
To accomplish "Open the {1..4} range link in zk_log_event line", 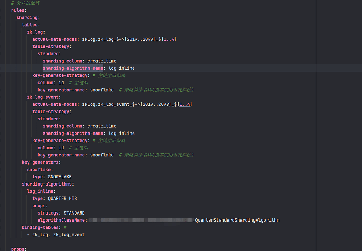I will point(185,104).
